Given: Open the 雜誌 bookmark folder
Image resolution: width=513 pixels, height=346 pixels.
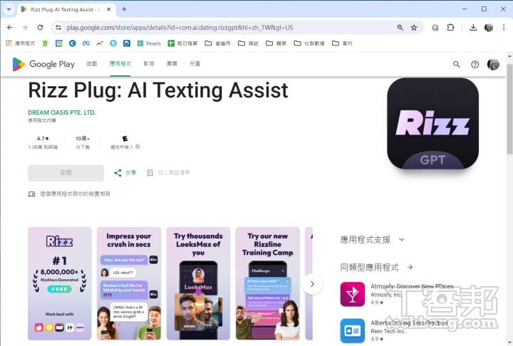Looking at the screenshot, I should click(x=249, y=43).
